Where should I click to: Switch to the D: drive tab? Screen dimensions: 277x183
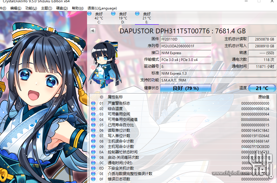click(x=123, y=18)
